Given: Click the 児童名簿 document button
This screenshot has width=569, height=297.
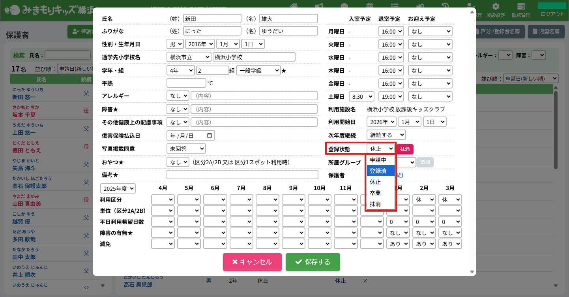Looking at the screenshot, I should 546,32.
